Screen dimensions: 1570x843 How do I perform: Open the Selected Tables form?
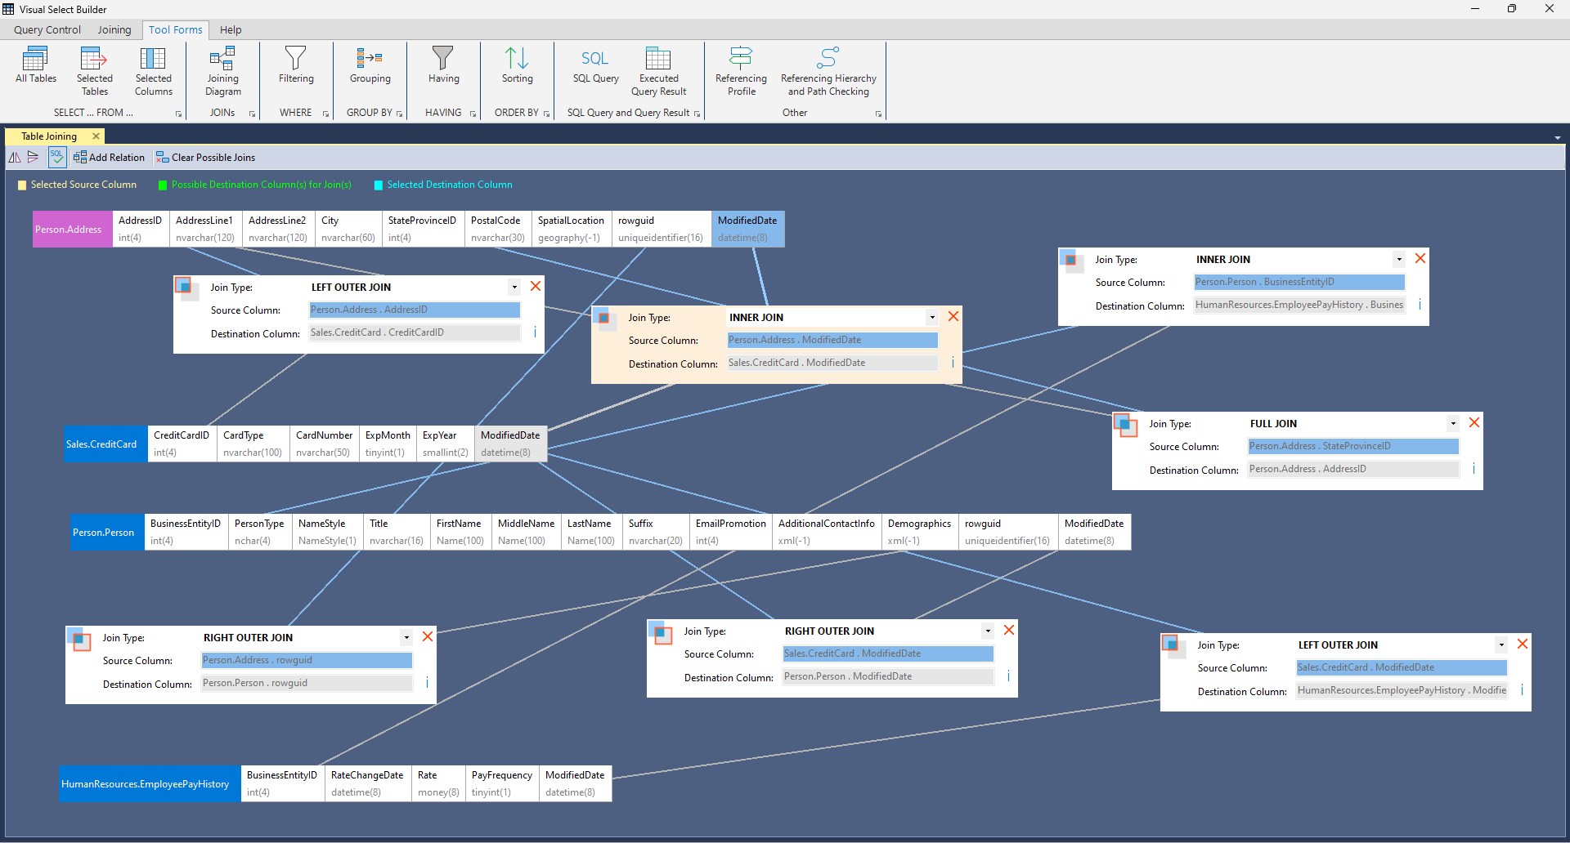point(95,72)
